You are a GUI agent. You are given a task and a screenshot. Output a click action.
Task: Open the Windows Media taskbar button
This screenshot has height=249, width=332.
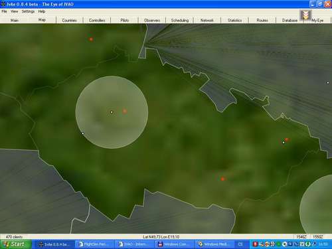214,244
